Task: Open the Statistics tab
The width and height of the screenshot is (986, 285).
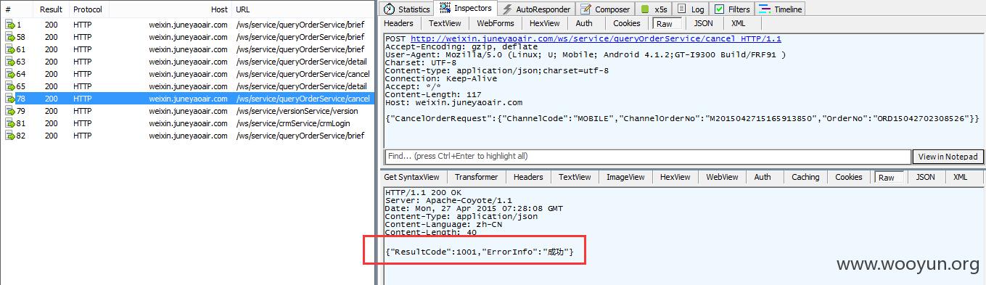Action: coord(406,9)
